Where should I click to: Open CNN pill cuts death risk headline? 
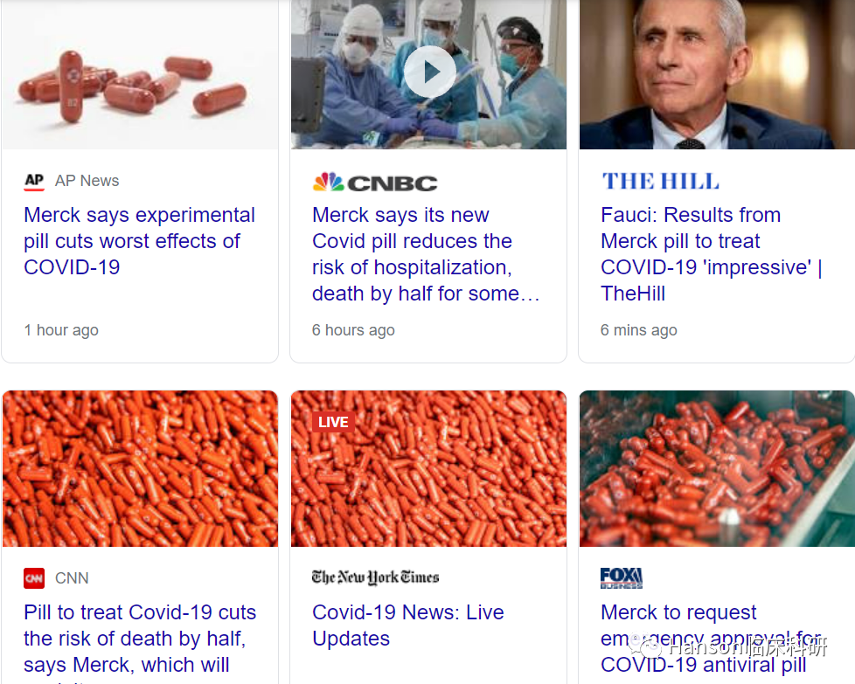(139, 639)
